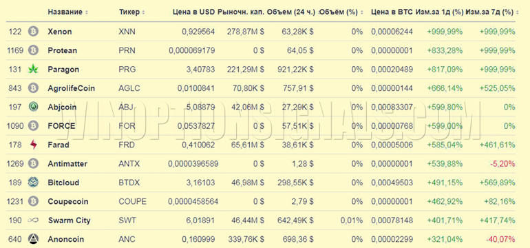Screen dimensions: 530x248
Task: Select the COUPE ticker cell
Action: coord(132,202)
